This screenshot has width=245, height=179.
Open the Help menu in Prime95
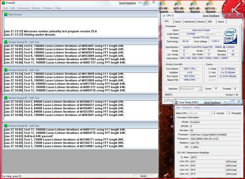pos(58,8)
